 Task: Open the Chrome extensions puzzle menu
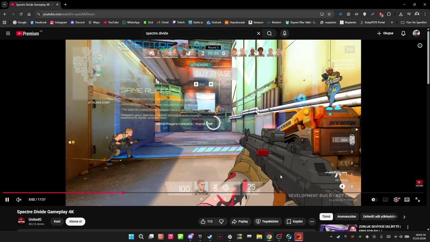(x=389, y=14)
